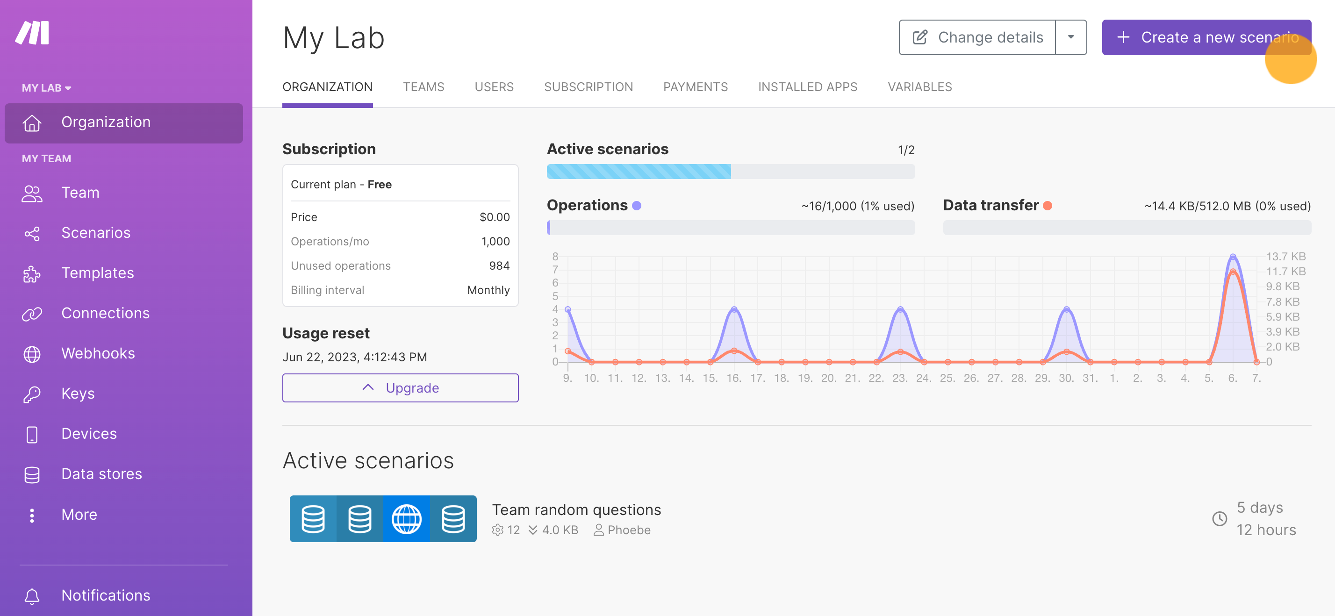1335x616 pixels.
Task: Click the Current plan - Free text
Action: click(x=341, y=185)
